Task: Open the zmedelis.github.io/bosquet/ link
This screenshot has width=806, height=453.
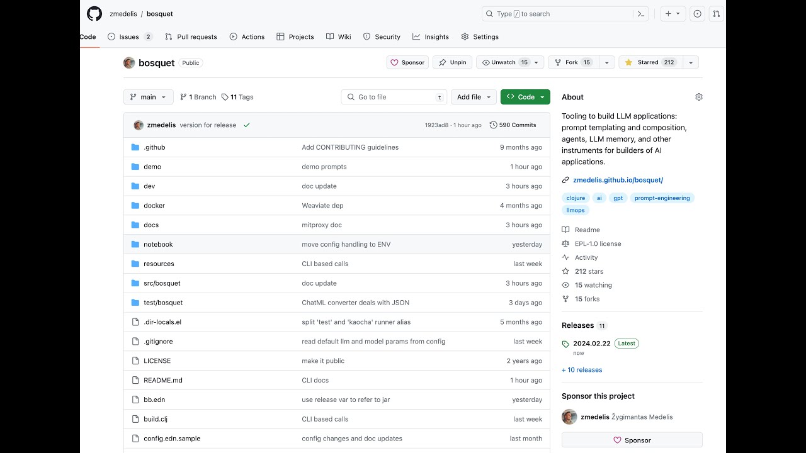Action: pyautogui.click(x=618, y=180)
